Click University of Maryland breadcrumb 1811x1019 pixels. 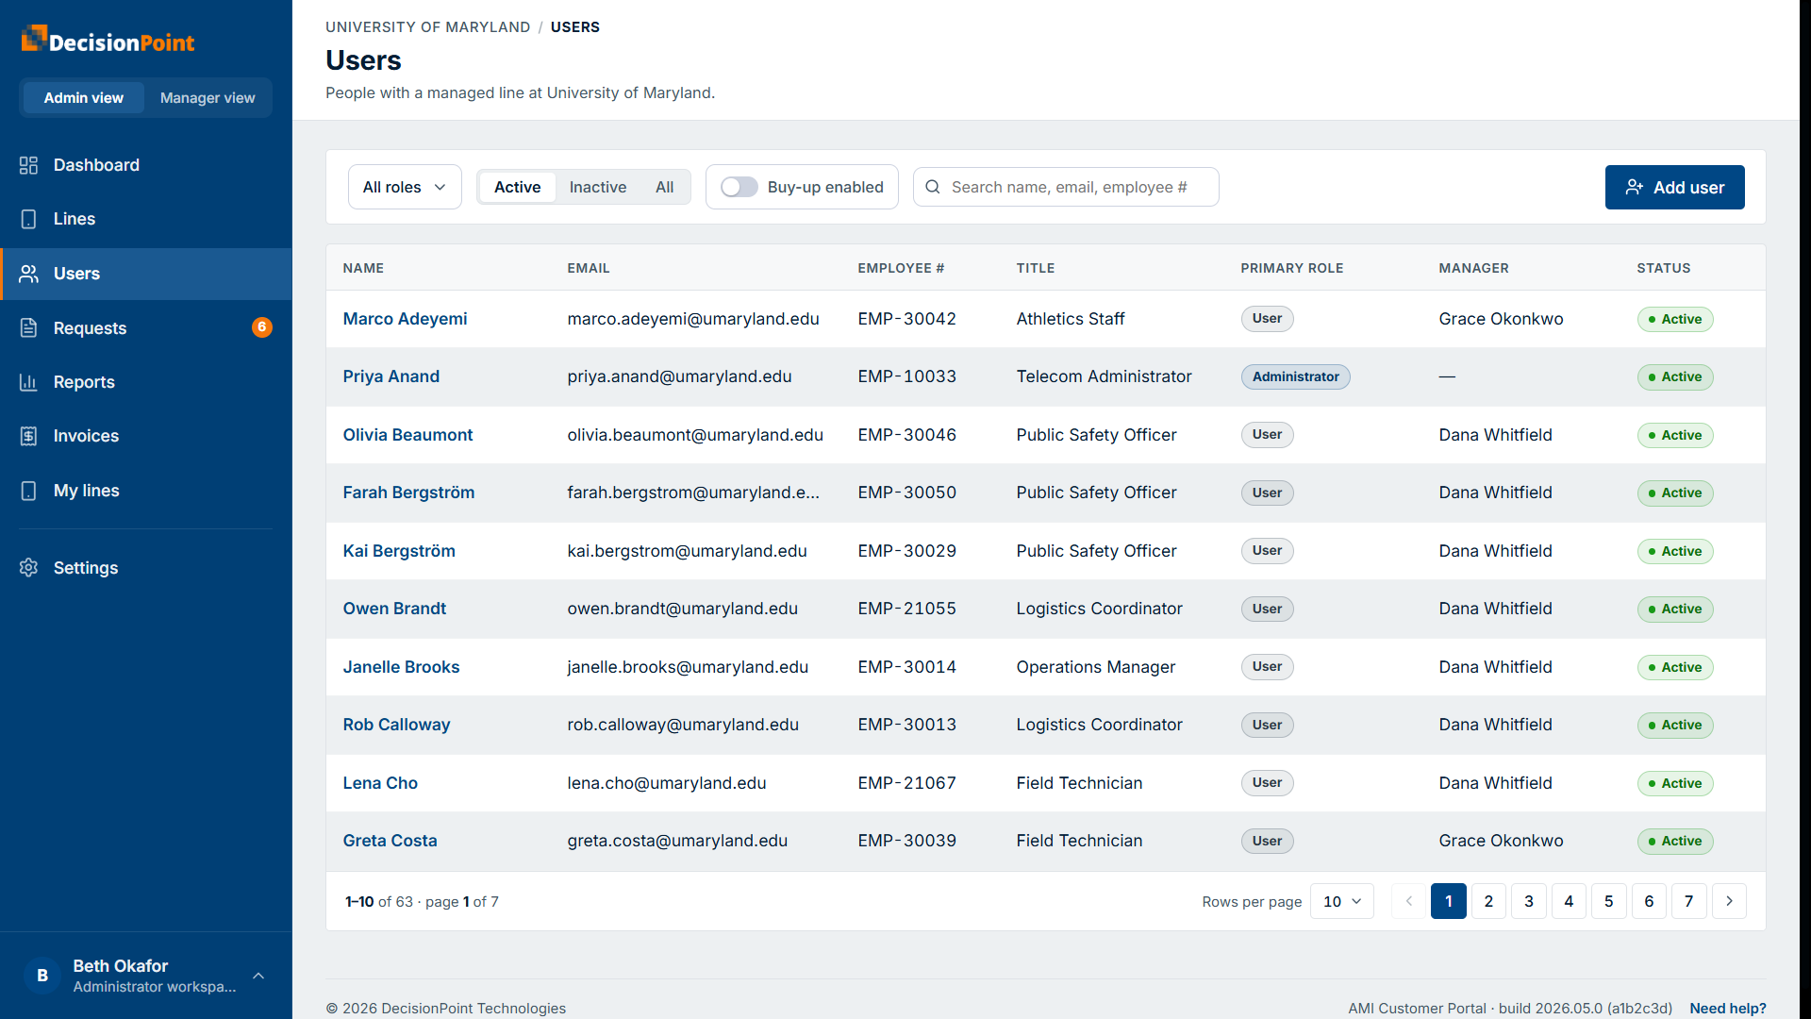pos(427,27)
